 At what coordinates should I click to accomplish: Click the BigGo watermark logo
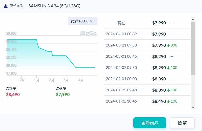tap(88, 33)
